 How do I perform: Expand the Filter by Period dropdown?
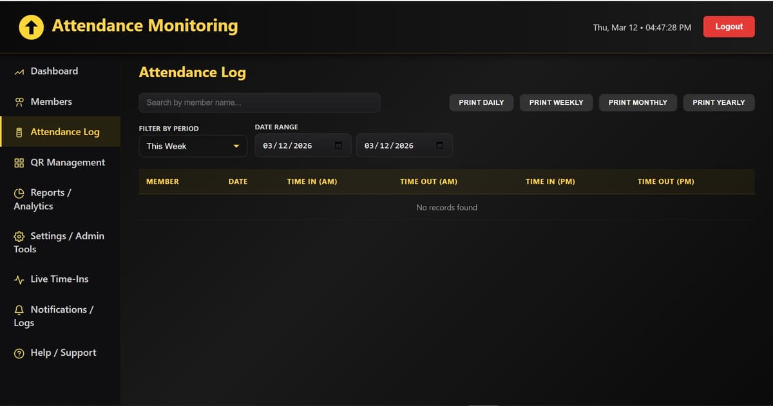(193, 146)
